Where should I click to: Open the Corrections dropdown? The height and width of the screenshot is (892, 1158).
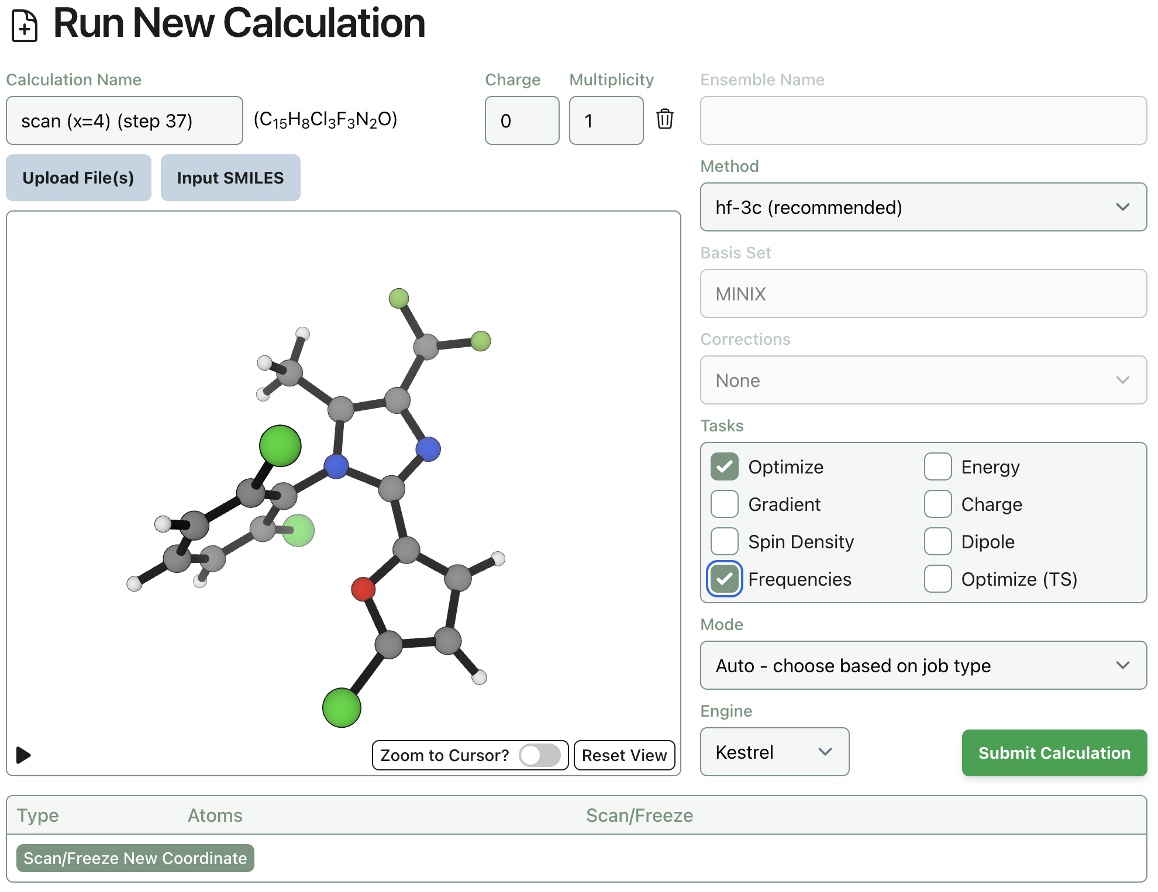tap(923, 380)
